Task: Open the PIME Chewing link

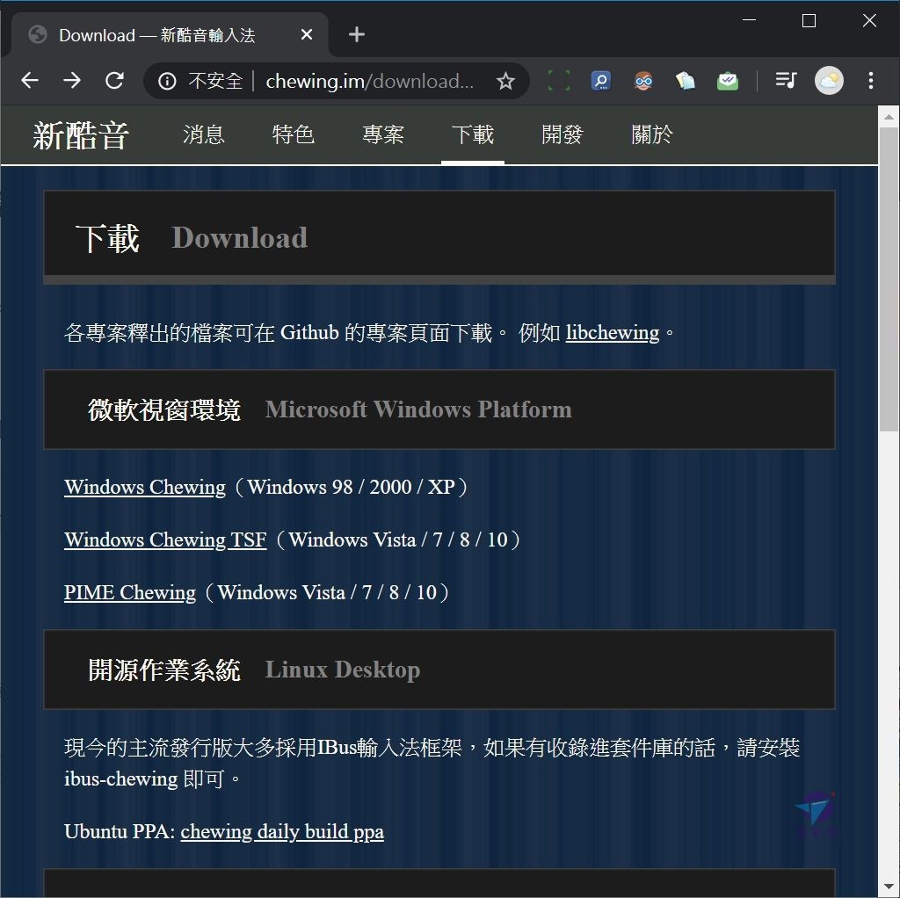Action: [130, 593]
